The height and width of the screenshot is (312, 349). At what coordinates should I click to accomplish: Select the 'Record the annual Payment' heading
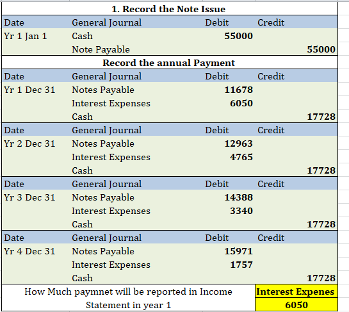click(x=168, y=63)
